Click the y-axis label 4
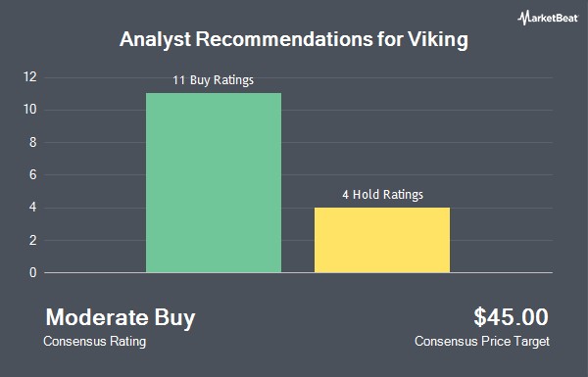 (33, 208)
